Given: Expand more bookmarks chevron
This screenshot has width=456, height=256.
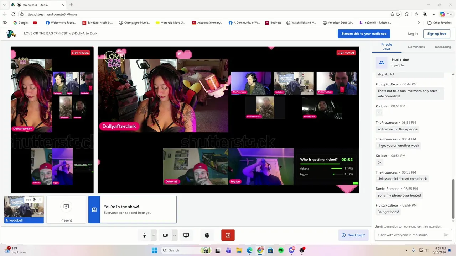Looking at the screenshot, I should [x=419, y=23].
